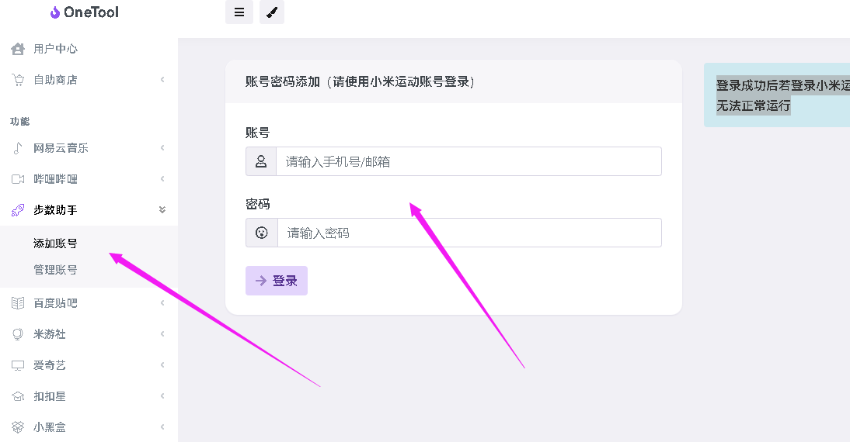Expand the 扣扣星 menu chevron

coord(162,396)
